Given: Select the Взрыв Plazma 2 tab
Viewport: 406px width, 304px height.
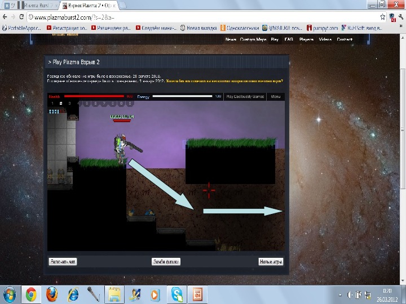Looking at the screenshot, I should coord(89,5).
